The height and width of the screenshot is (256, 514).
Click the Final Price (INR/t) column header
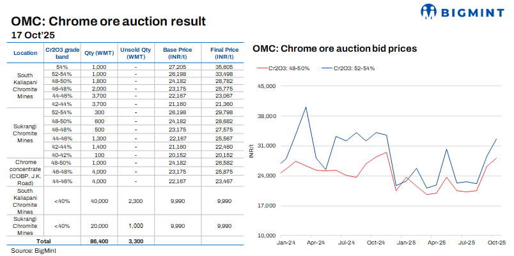pyautogui.click(x=224, y=53)
